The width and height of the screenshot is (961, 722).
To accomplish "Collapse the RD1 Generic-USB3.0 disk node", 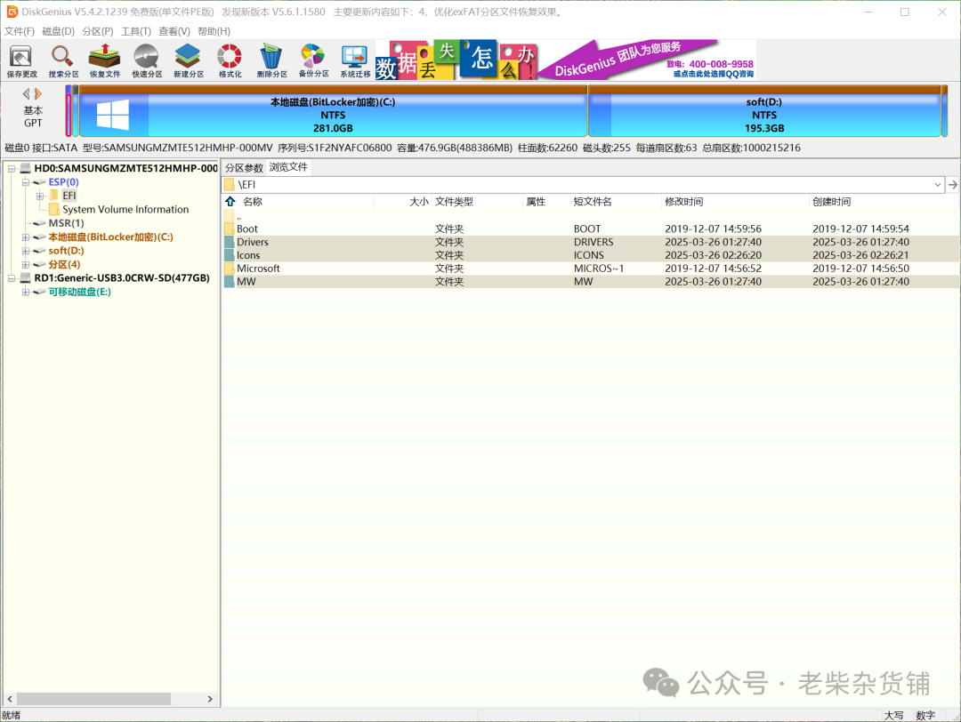I will click(x=11, y=278).
